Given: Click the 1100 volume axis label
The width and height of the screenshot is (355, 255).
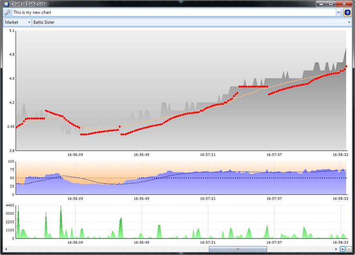Looking at the screenshot, I should coord(10,231).
